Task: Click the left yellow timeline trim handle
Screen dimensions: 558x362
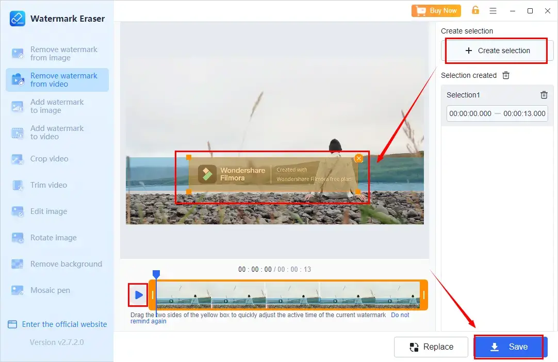Action: pos(153,295)
